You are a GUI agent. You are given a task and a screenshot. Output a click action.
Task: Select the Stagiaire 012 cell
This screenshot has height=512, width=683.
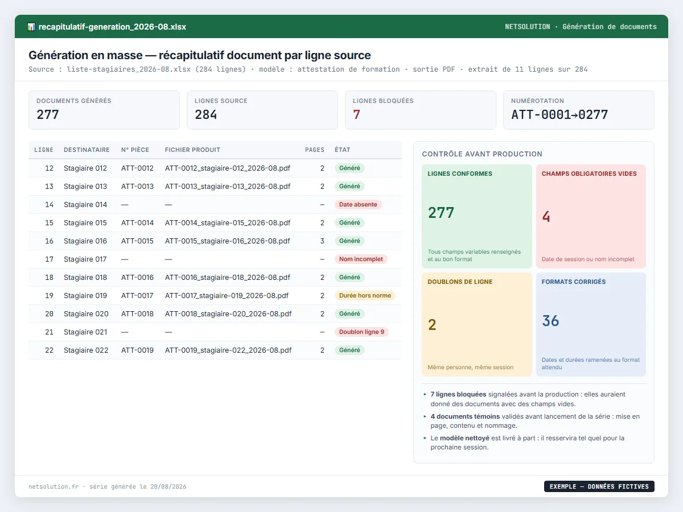[x=85, y=168]
